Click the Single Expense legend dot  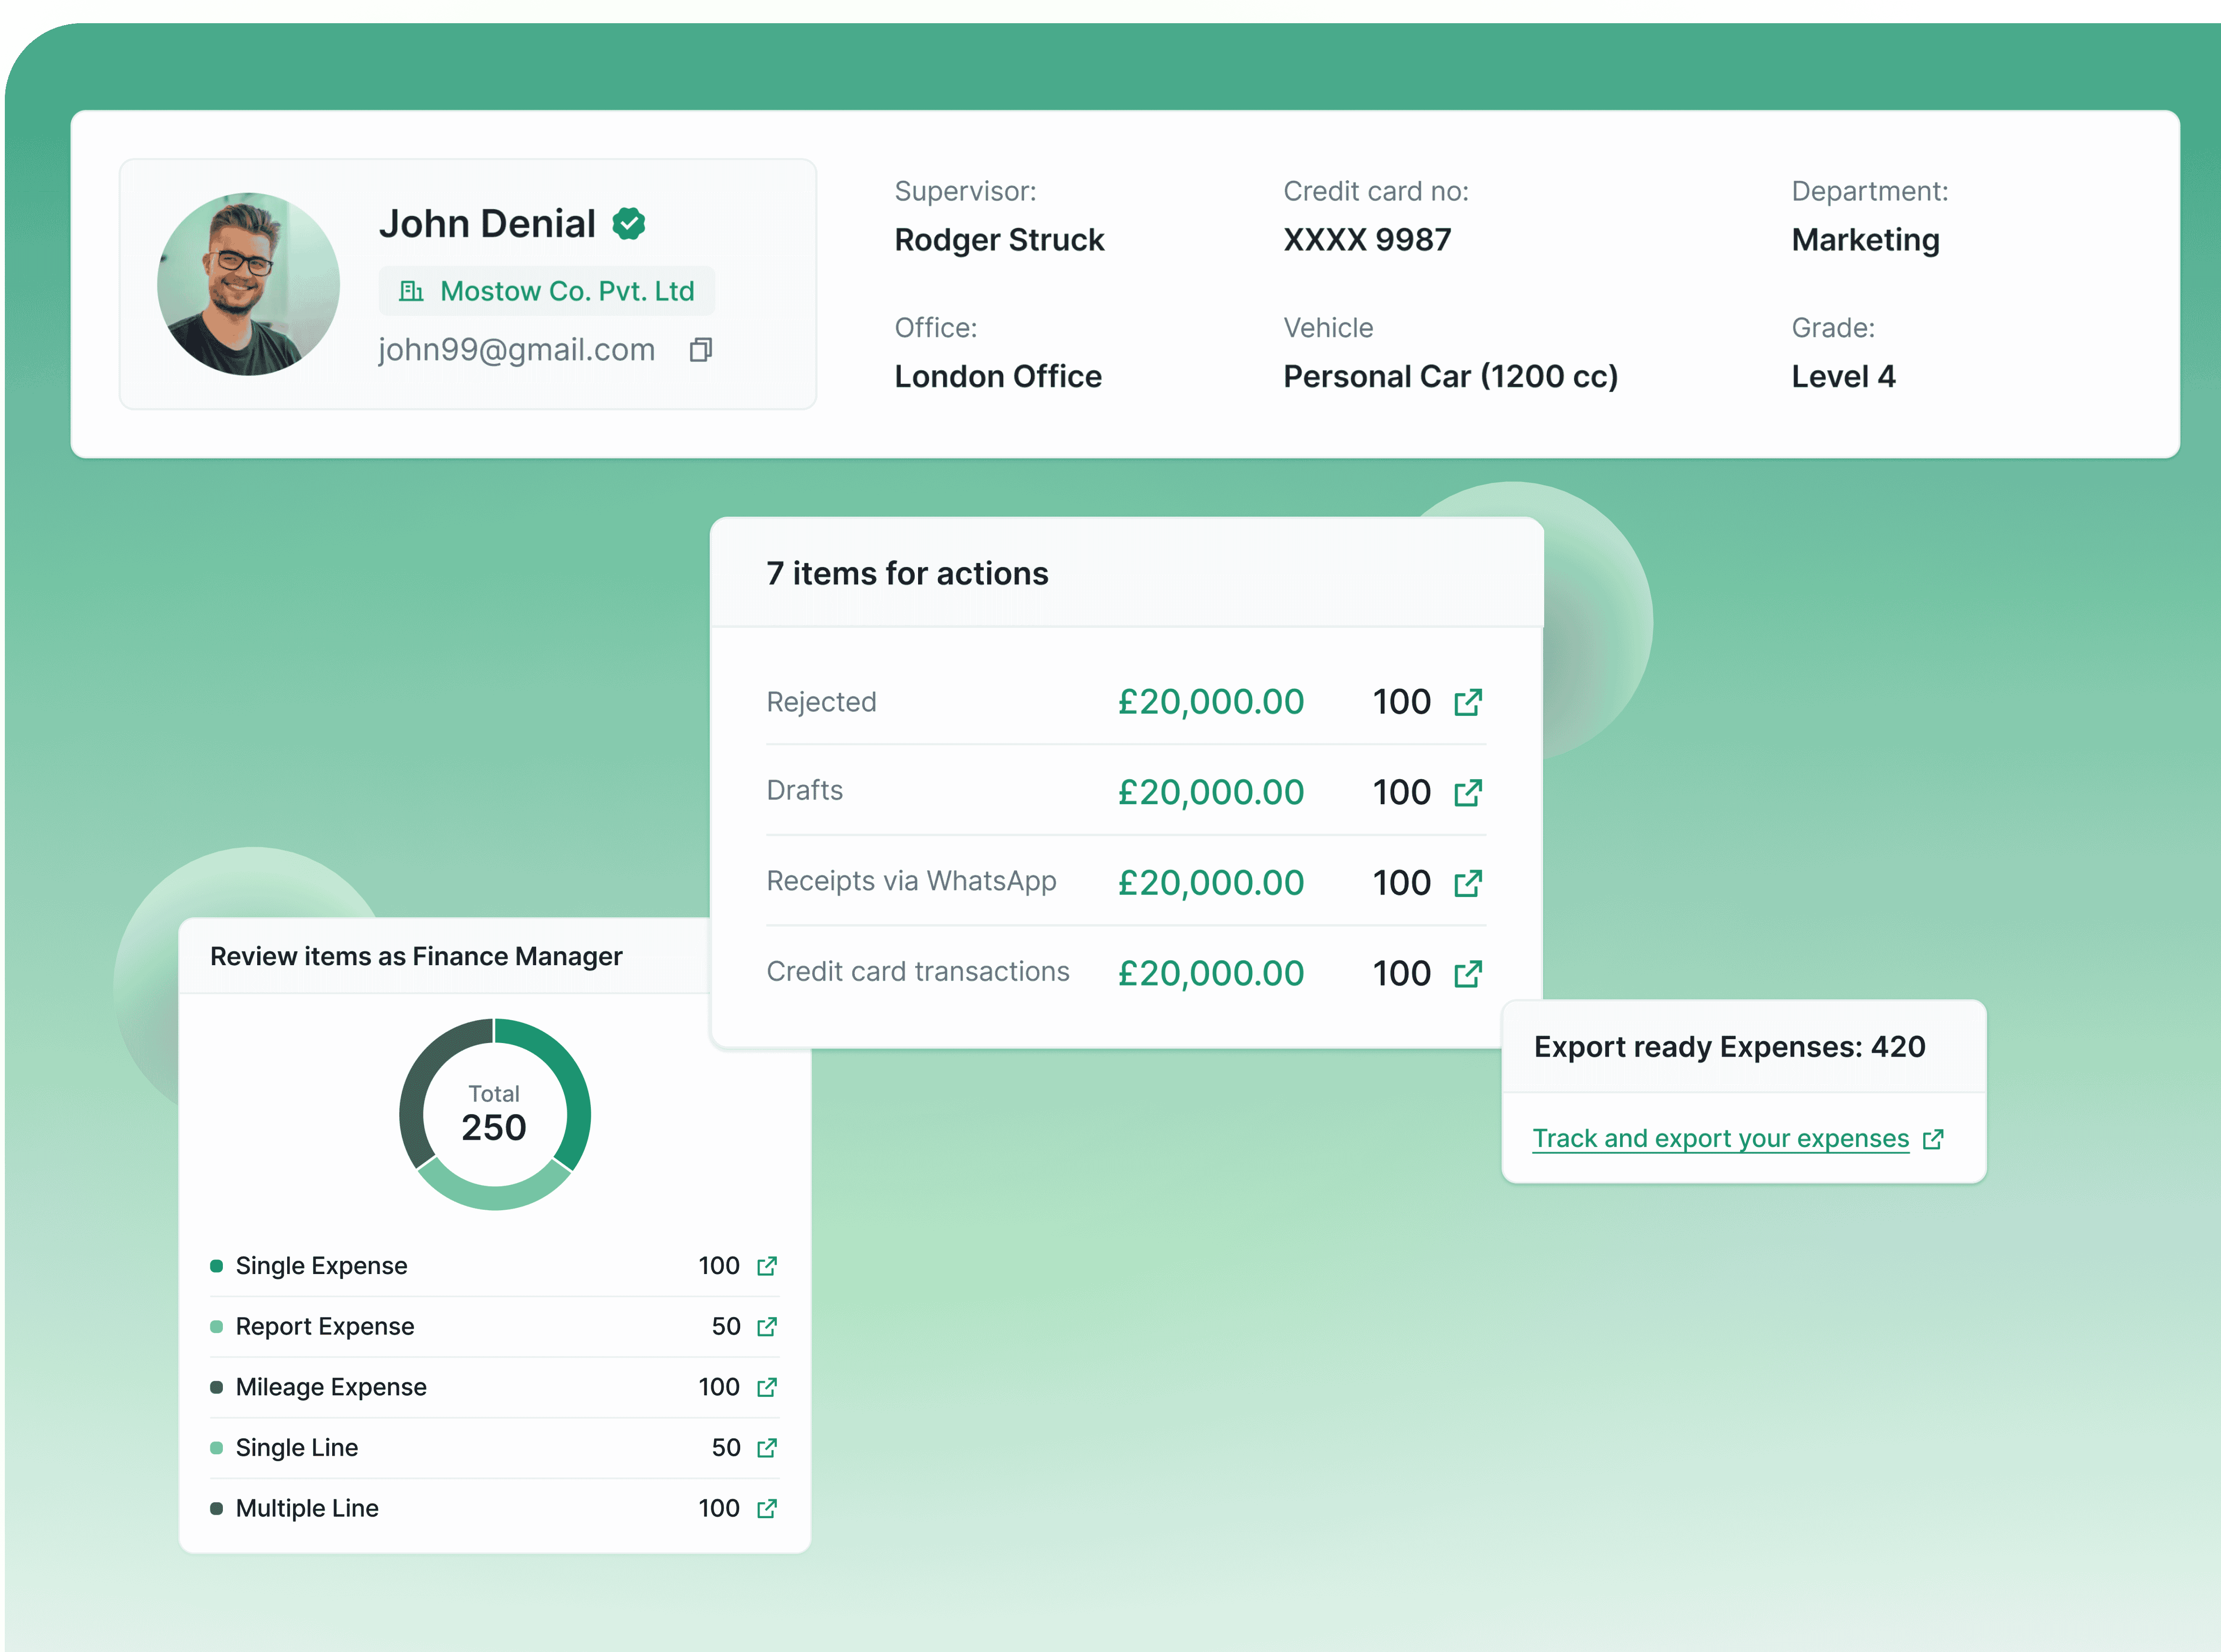(x=216, y=1266)
